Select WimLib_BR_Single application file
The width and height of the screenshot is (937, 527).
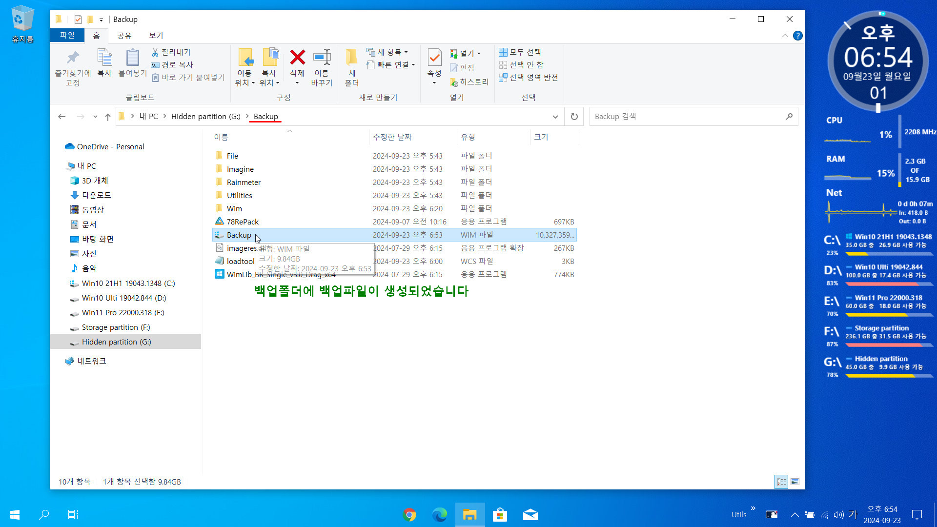pos(394,275)
